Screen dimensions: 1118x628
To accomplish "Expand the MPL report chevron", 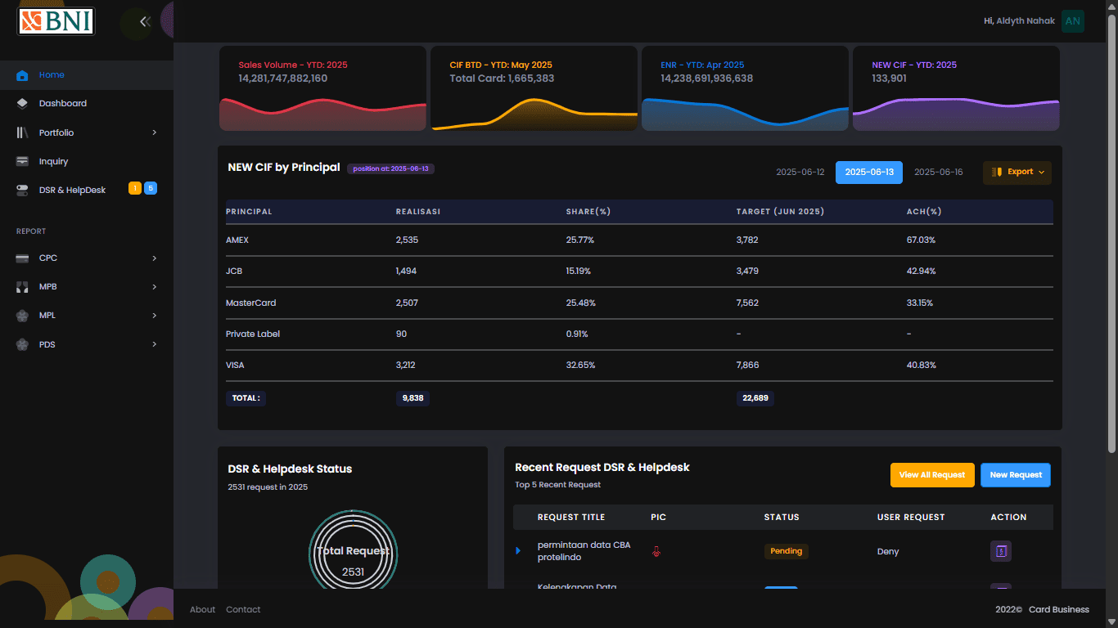I will [155, 316].
